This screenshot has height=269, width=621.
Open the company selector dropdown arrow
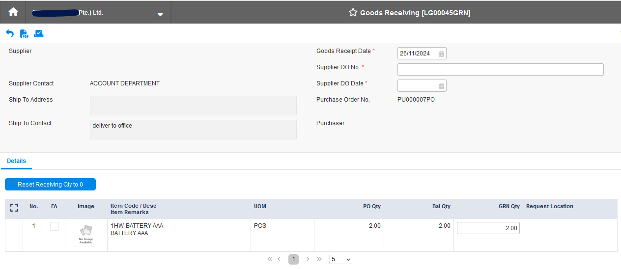160,14
